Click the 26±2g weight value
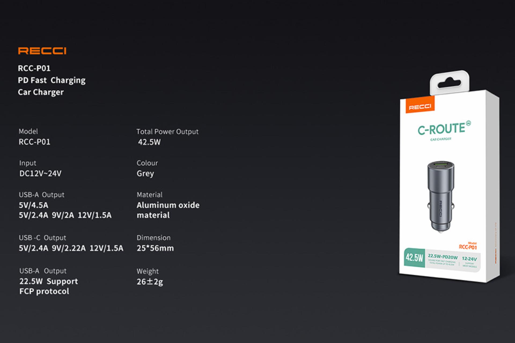Screen dimensions: 515x343 tap(150, 282)
